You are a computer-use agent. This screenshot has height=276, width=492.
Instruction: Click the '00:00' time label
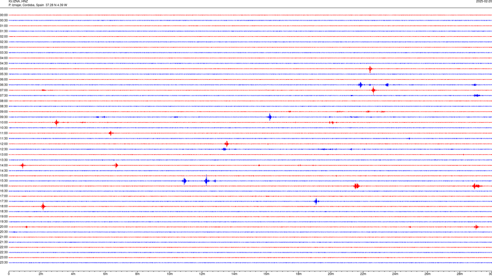tap(4, 15)
